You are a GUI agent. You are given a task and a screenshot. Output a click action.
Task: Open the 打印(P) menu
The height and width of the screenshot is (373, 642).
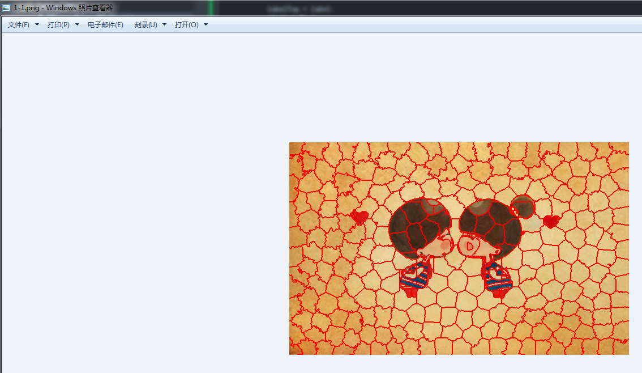click(x=58, y=25)
